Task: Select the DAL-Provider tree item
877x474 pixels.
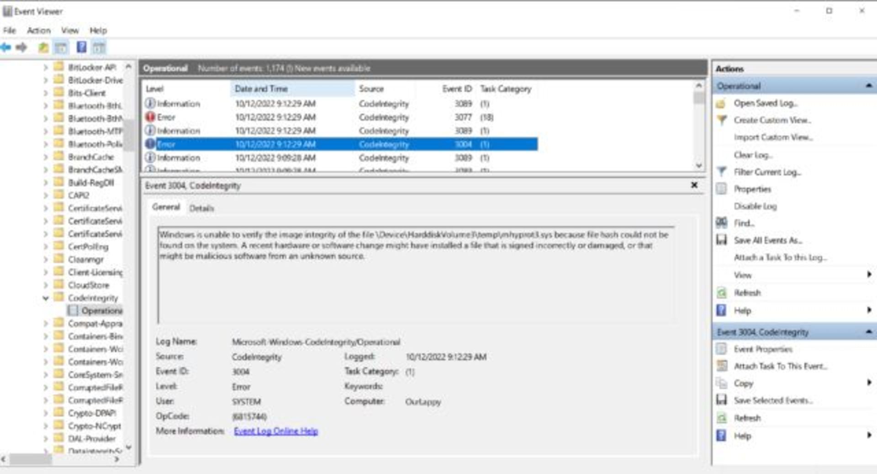Action: pyautogui.click(x=91, y=439)
